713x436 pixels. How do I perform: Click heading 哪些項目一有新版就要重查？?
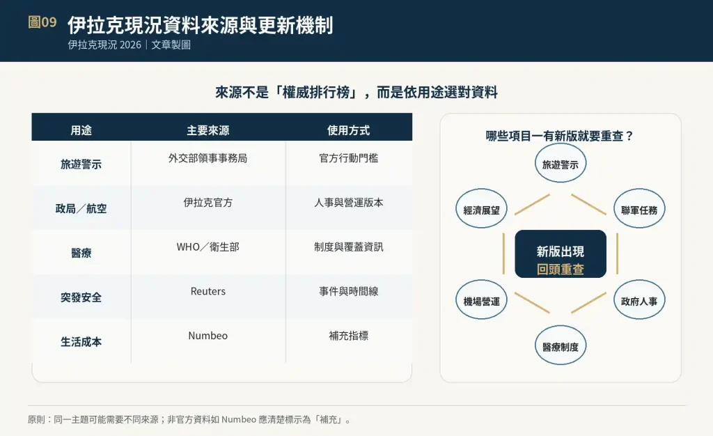560,136
